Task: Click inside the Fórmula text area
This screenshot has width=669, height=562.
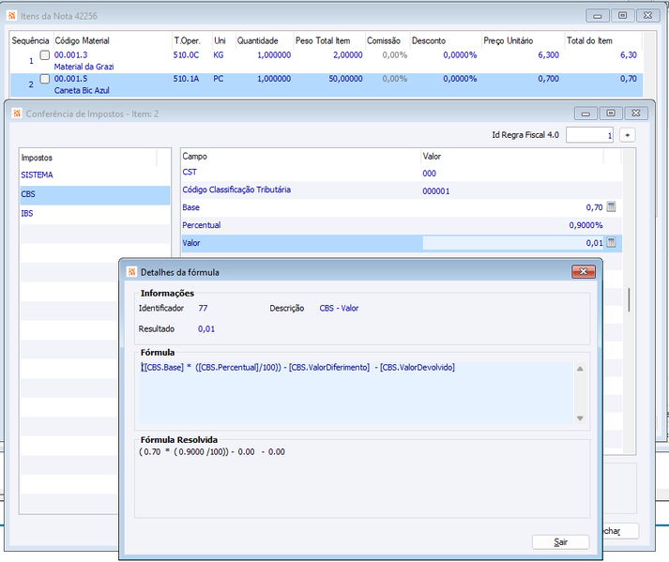Action: [356, 392]
